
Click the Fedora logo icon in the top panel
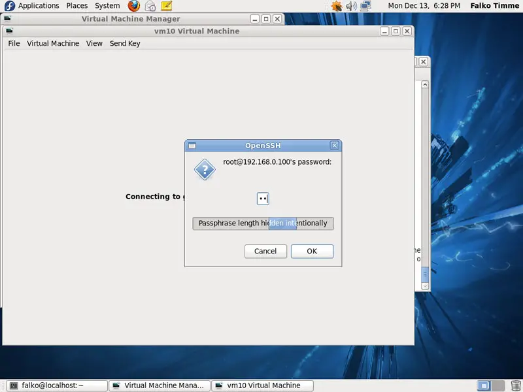click(10, 6)
